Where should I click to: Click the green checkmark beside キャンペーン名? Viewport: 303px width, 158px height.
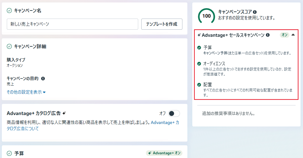click(x=9, y=11)
